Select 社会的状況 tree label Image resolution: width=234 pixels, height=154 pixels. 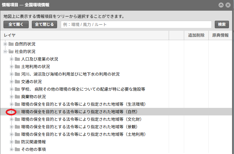point(25,52)
